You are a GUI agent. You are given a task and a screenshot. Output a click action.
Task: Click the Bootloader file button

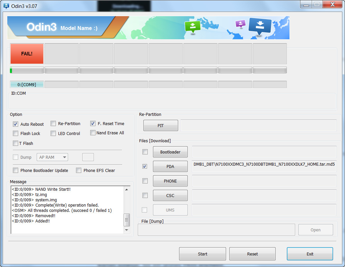pos(170,152)
